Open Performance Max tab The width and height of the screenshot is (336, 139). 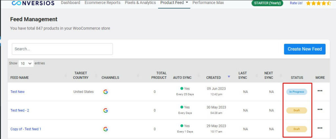coord(208,3)
